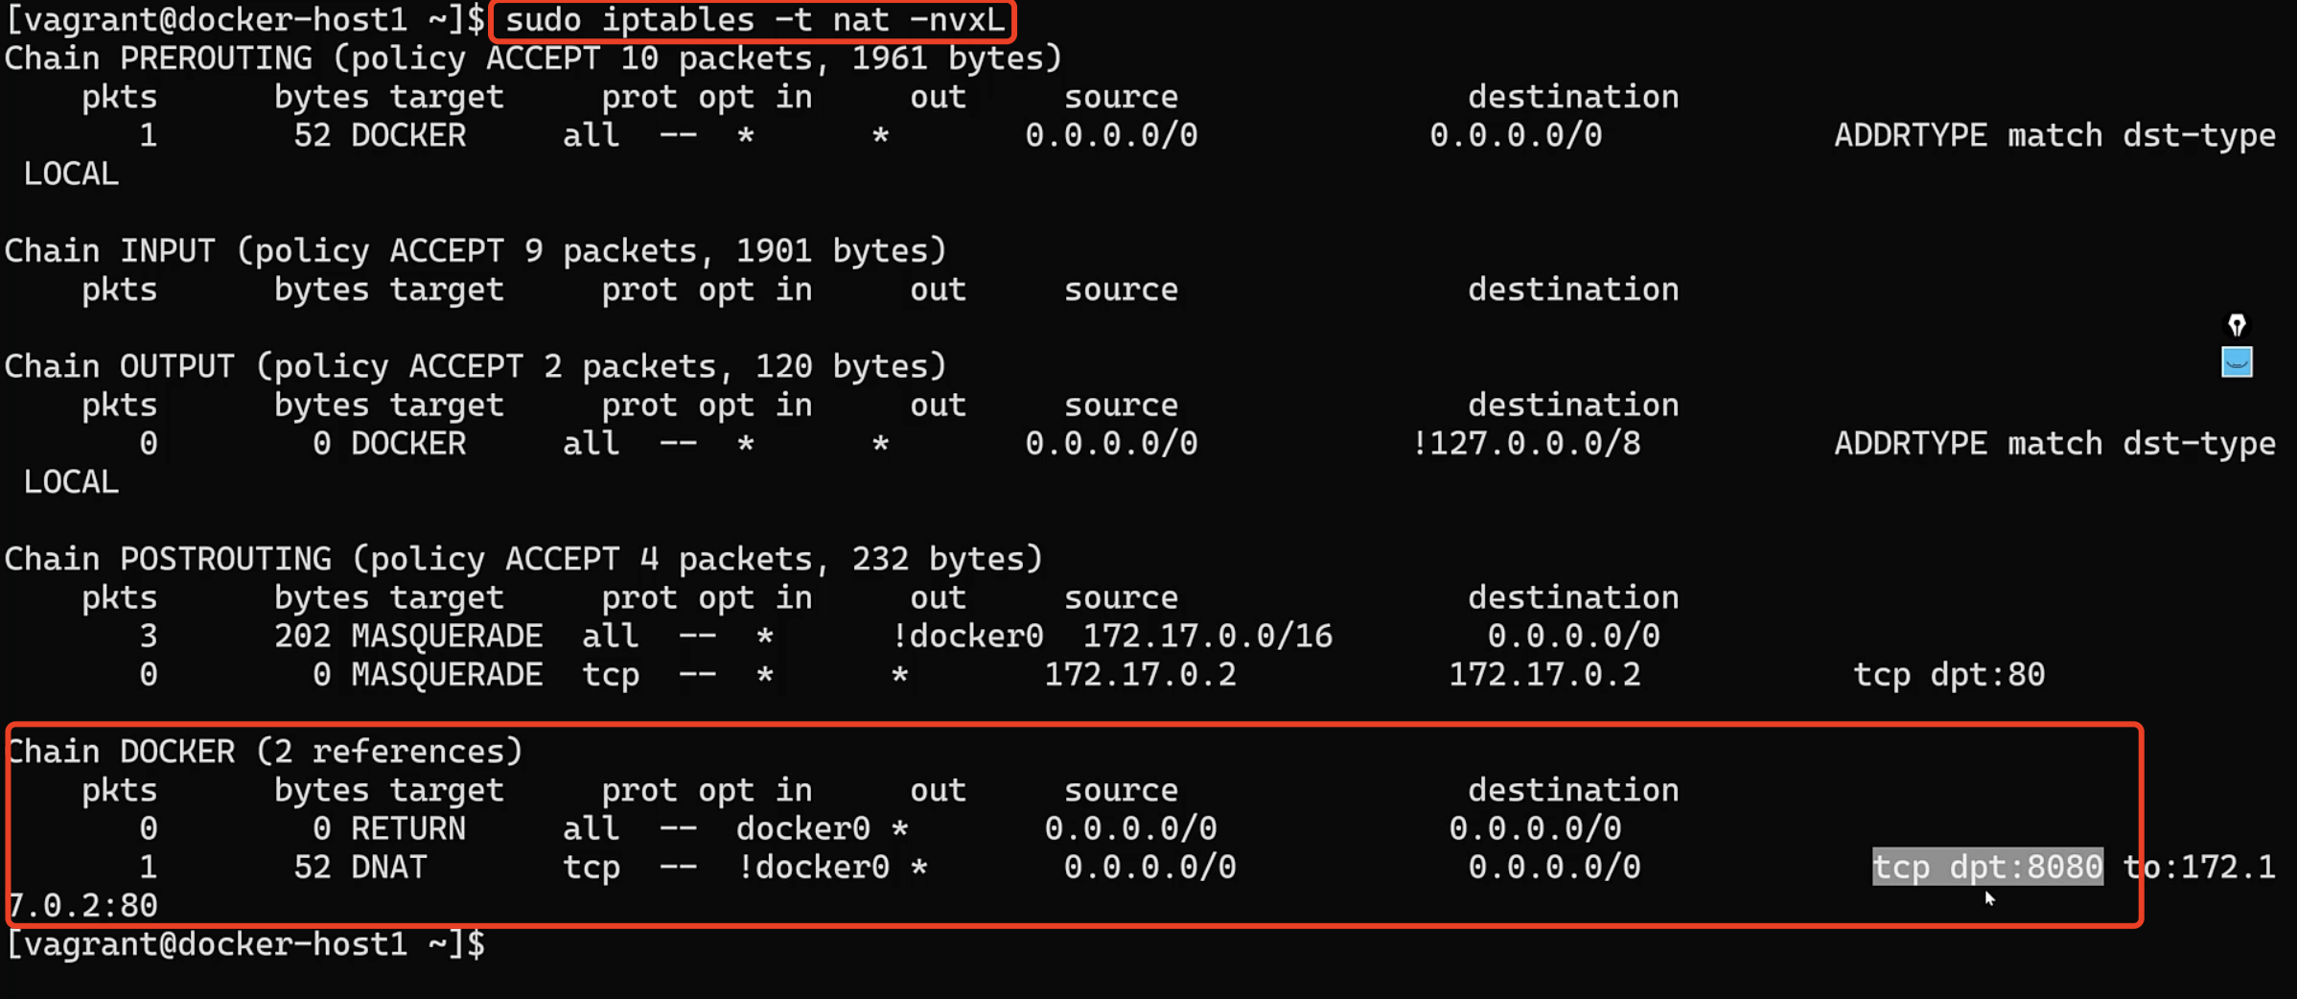The height and width of the screenshot is (999, 2297).
Task: Click source '172.17.0.0/16' in POSTROUTING
Action: tap(1208, 637)
